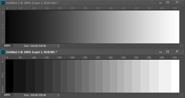Click the 100% zoom field in Untitled-2
The height and width of the screenshot is (98, 185).
7,95
